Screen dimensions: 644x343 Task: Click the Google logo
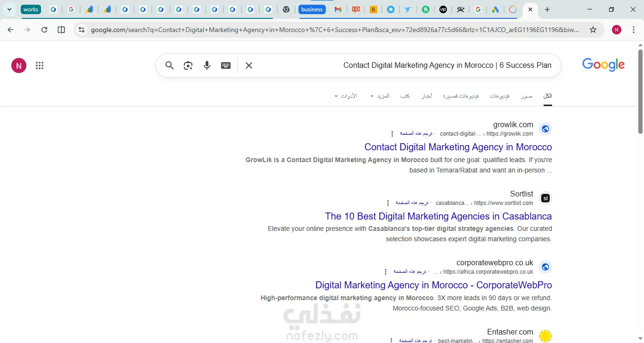[x=603, y=65]
